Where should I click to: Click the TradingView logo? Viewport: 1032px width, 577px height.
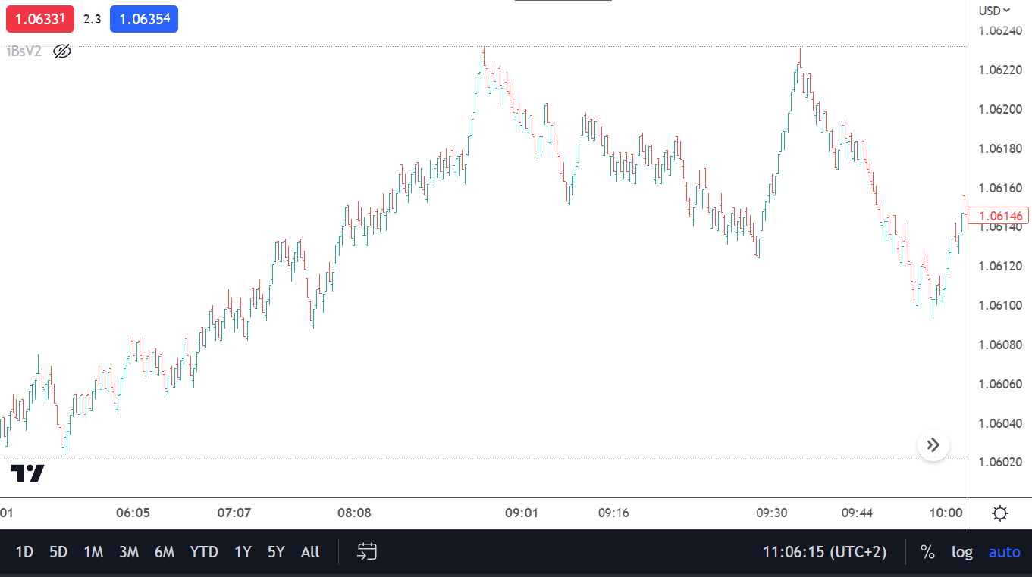(x=27, y=473)
